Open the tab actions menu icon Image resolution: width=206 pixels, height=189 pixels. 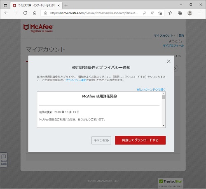point(5,5)
